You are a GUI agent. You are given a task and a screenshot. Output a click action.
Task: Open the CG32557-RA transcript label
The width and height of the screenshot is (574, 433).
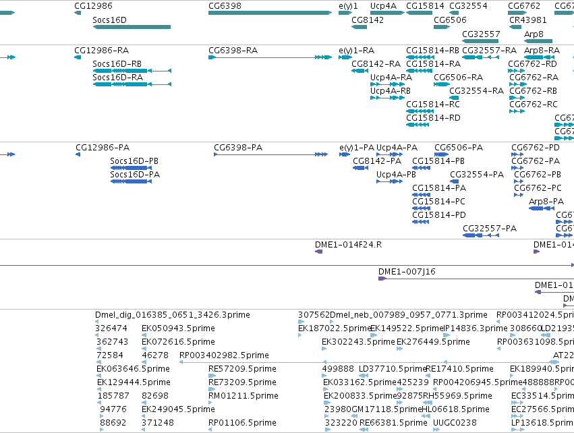[x=489, y=51]
